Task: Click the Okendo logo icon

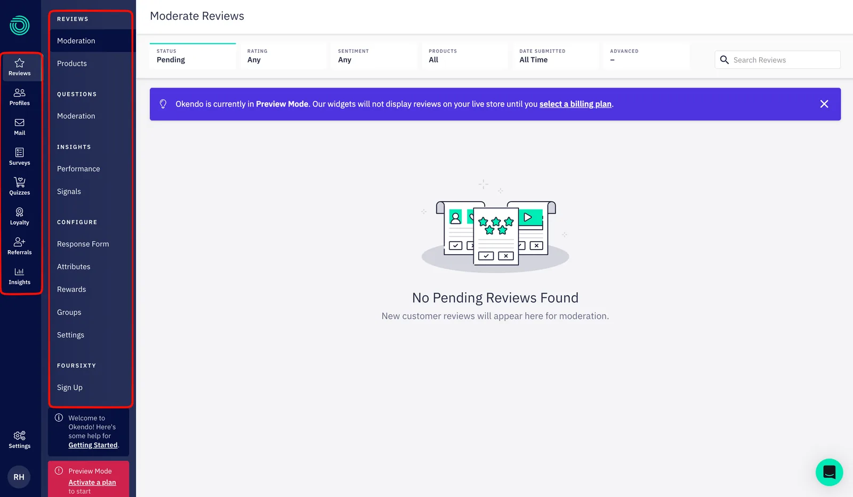Action: [20, 25]
